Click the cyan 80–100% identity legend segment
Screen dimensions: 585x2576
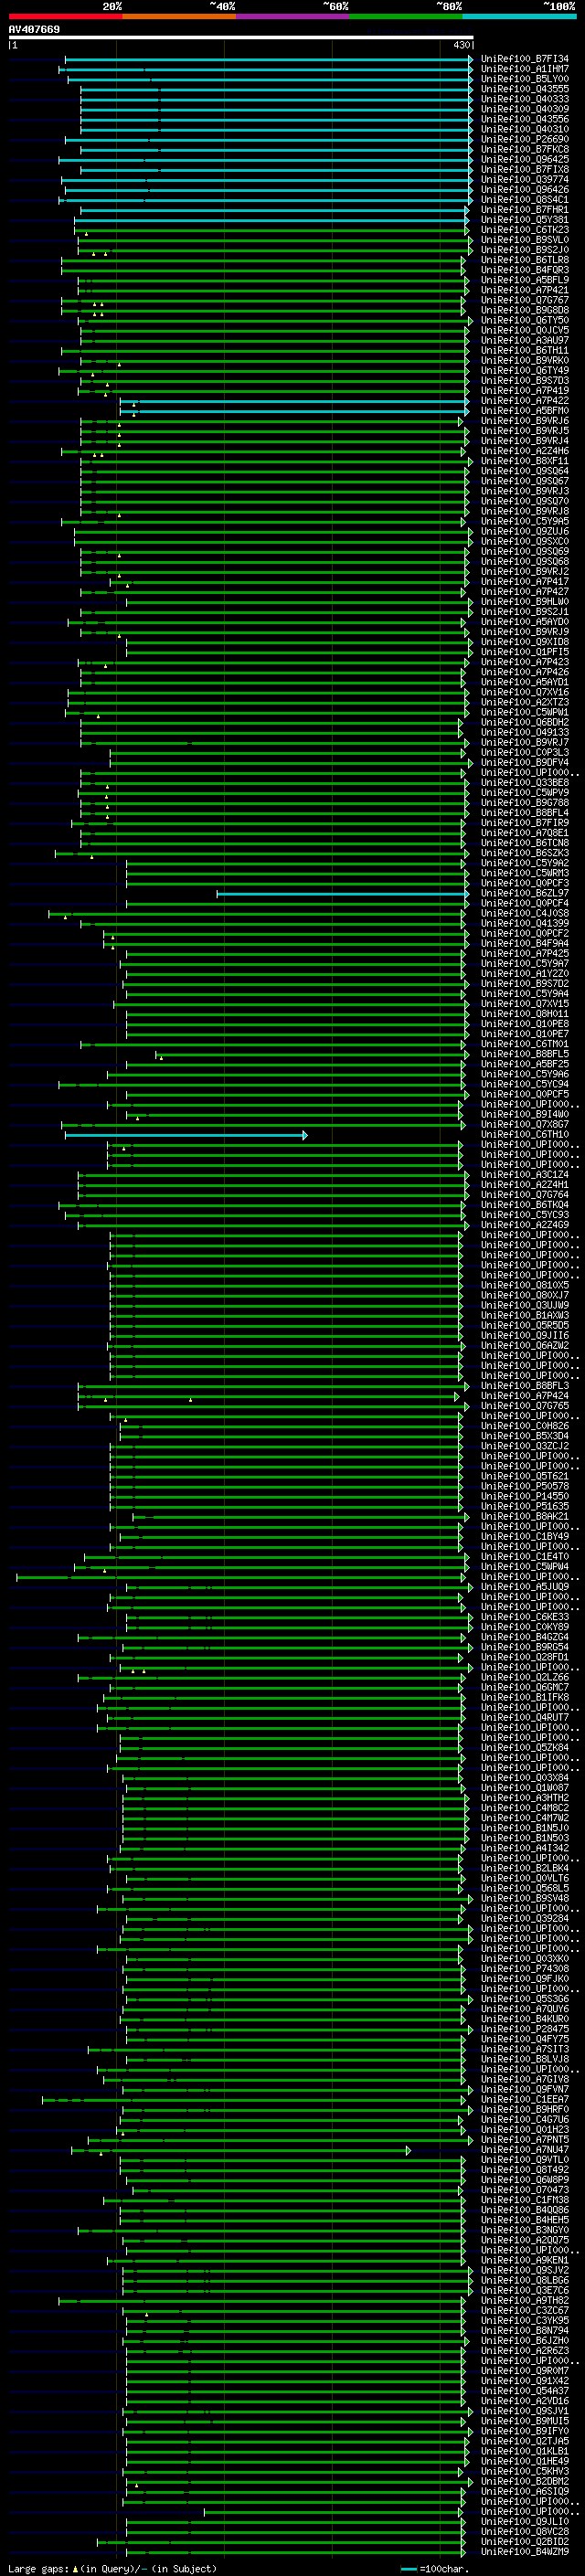coord(519,16)
